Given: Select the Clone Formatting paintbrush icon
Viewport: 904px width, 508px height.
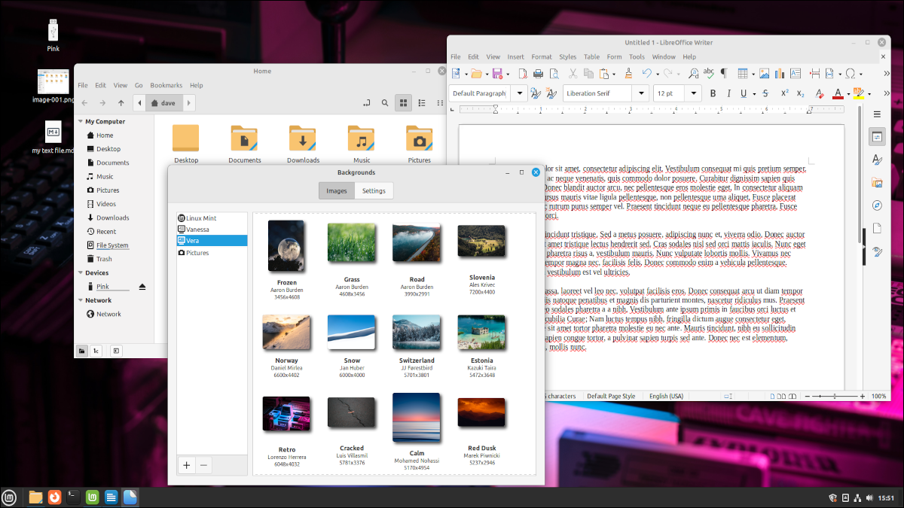Looking at the screenshot, I should point(629,73).
